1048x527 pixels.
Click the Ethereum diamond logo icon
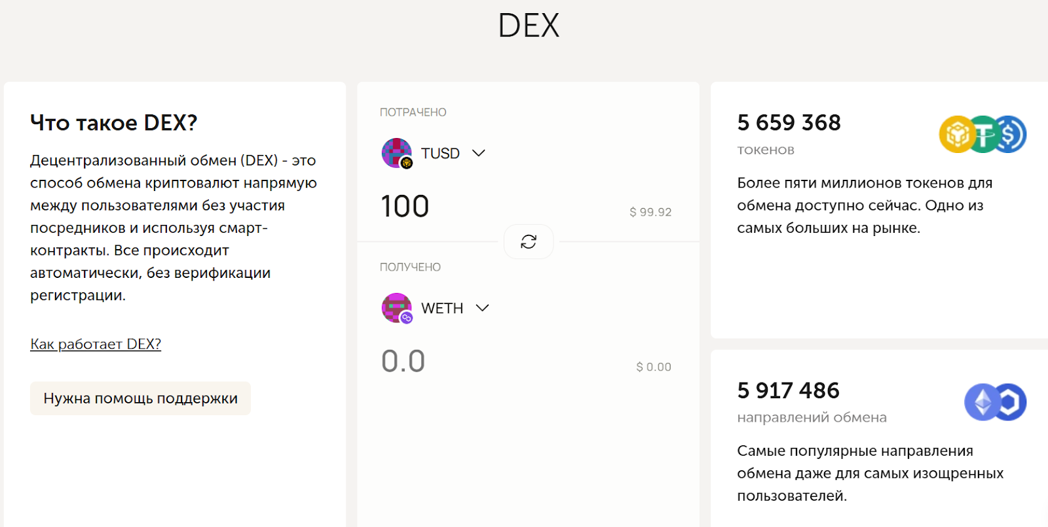(x=981, y=402)
